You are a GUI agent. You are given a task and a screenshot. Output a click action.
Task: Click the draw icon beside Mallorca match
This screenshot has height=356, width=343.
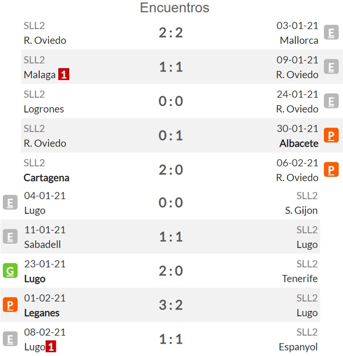click(x=331, y=32)
